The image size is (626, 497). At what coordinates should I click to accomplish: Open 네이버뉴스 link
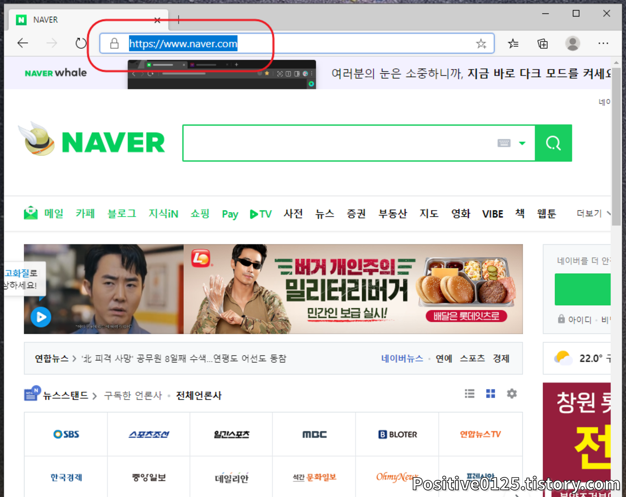click(x=402, y=358)
